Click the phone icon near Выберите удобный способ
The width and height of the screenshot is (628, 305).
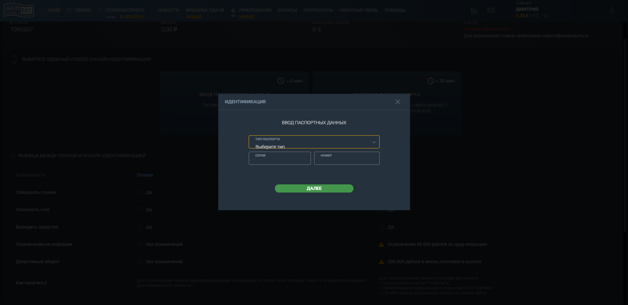click(14, 59)
